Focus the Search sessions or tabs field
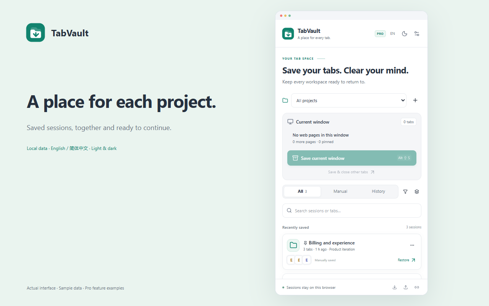This screenshot has height=306, width=489. point(352,210)
